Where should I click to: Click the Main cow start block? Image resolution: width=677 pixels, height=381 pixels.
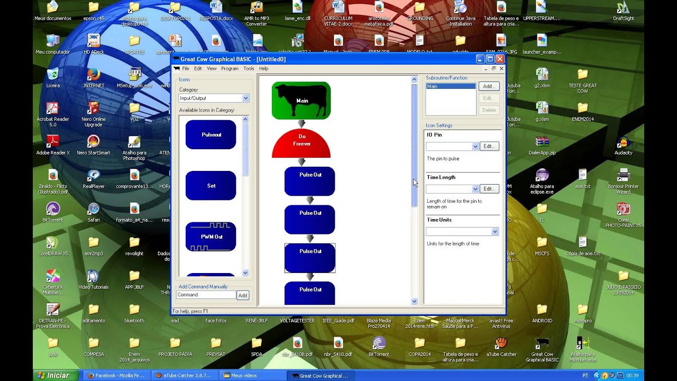301,101
